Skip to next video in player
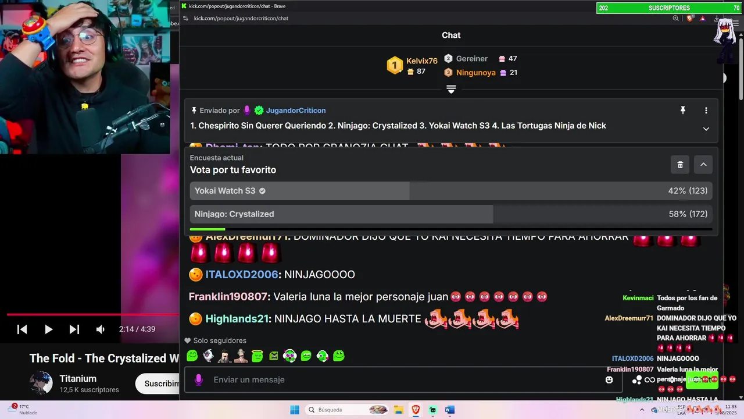Viewport: 744px width, 419px height. coord(74,329)
